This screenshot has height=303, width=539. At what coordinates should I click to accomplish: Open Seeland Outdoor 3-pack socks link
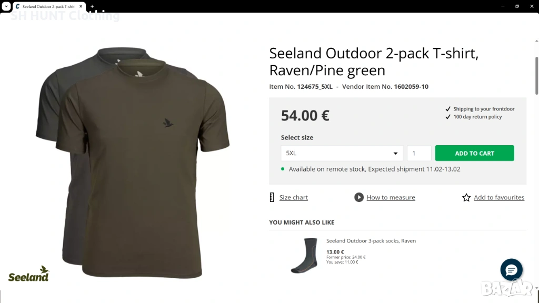pos(371,241)
